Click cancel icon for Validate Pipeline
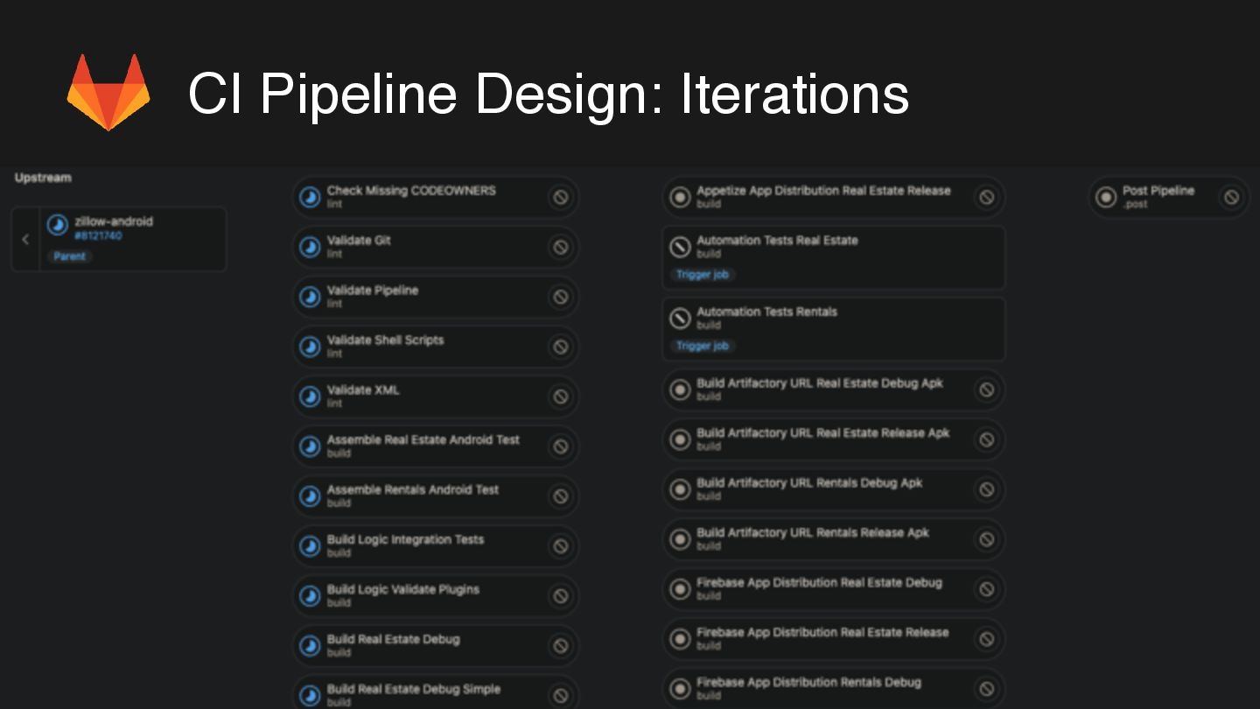Image resolution: width=1260 pixels, height=709 pixels. (x=560, y=297)
